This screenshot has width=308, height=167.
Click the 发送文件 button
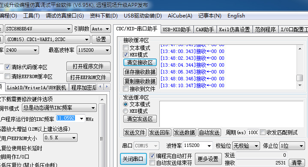135,132
